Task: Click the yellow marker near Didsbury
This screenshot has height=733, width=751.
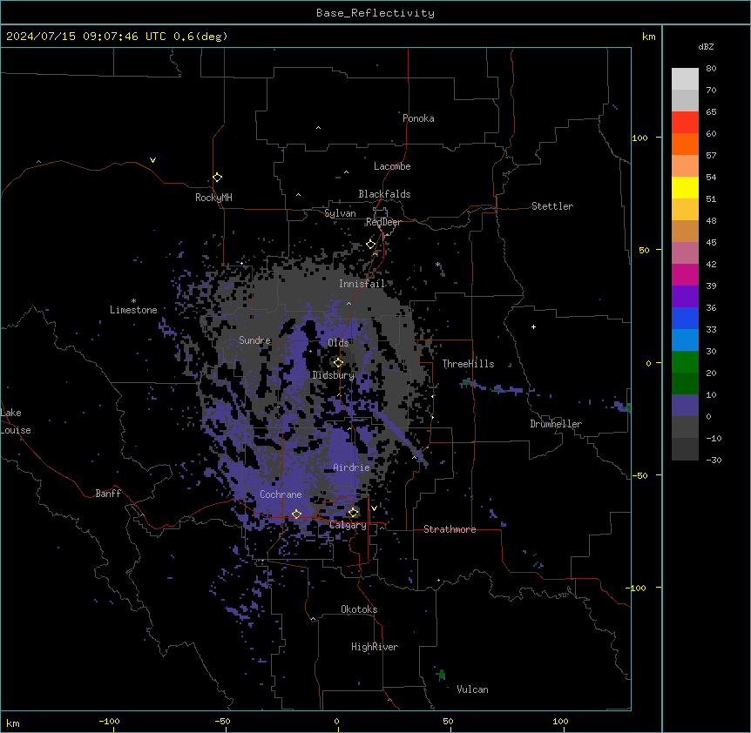Action: (x=338, y=363)
